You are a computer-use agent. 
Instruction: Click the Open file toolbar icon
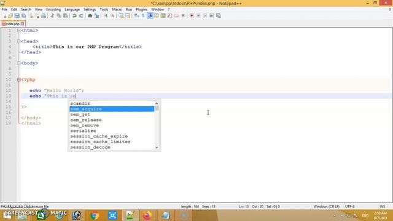tap(10, 15)
